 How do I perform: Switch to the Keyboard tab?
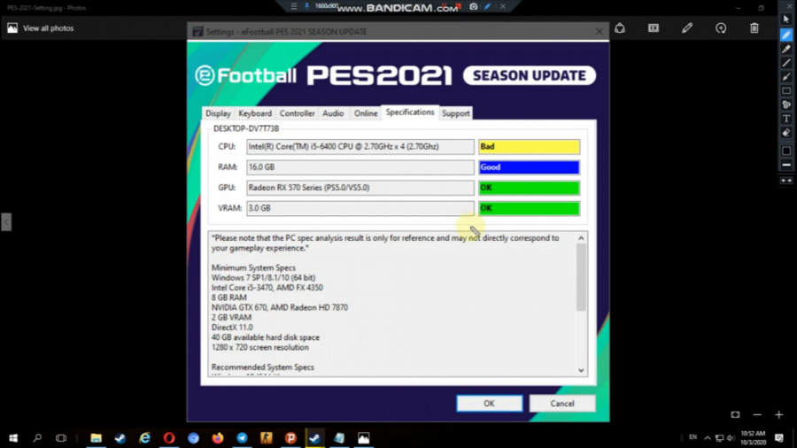[x=255, y=113]
